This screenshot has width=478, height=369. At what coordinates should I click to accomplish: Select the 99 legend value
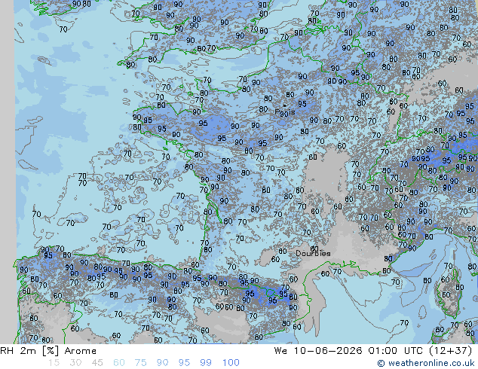click(x=206, y=363)
